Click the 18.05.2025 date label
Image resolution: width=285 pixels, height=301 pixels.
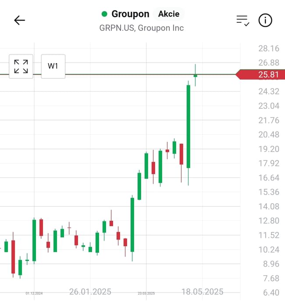[x=203, y=292]
